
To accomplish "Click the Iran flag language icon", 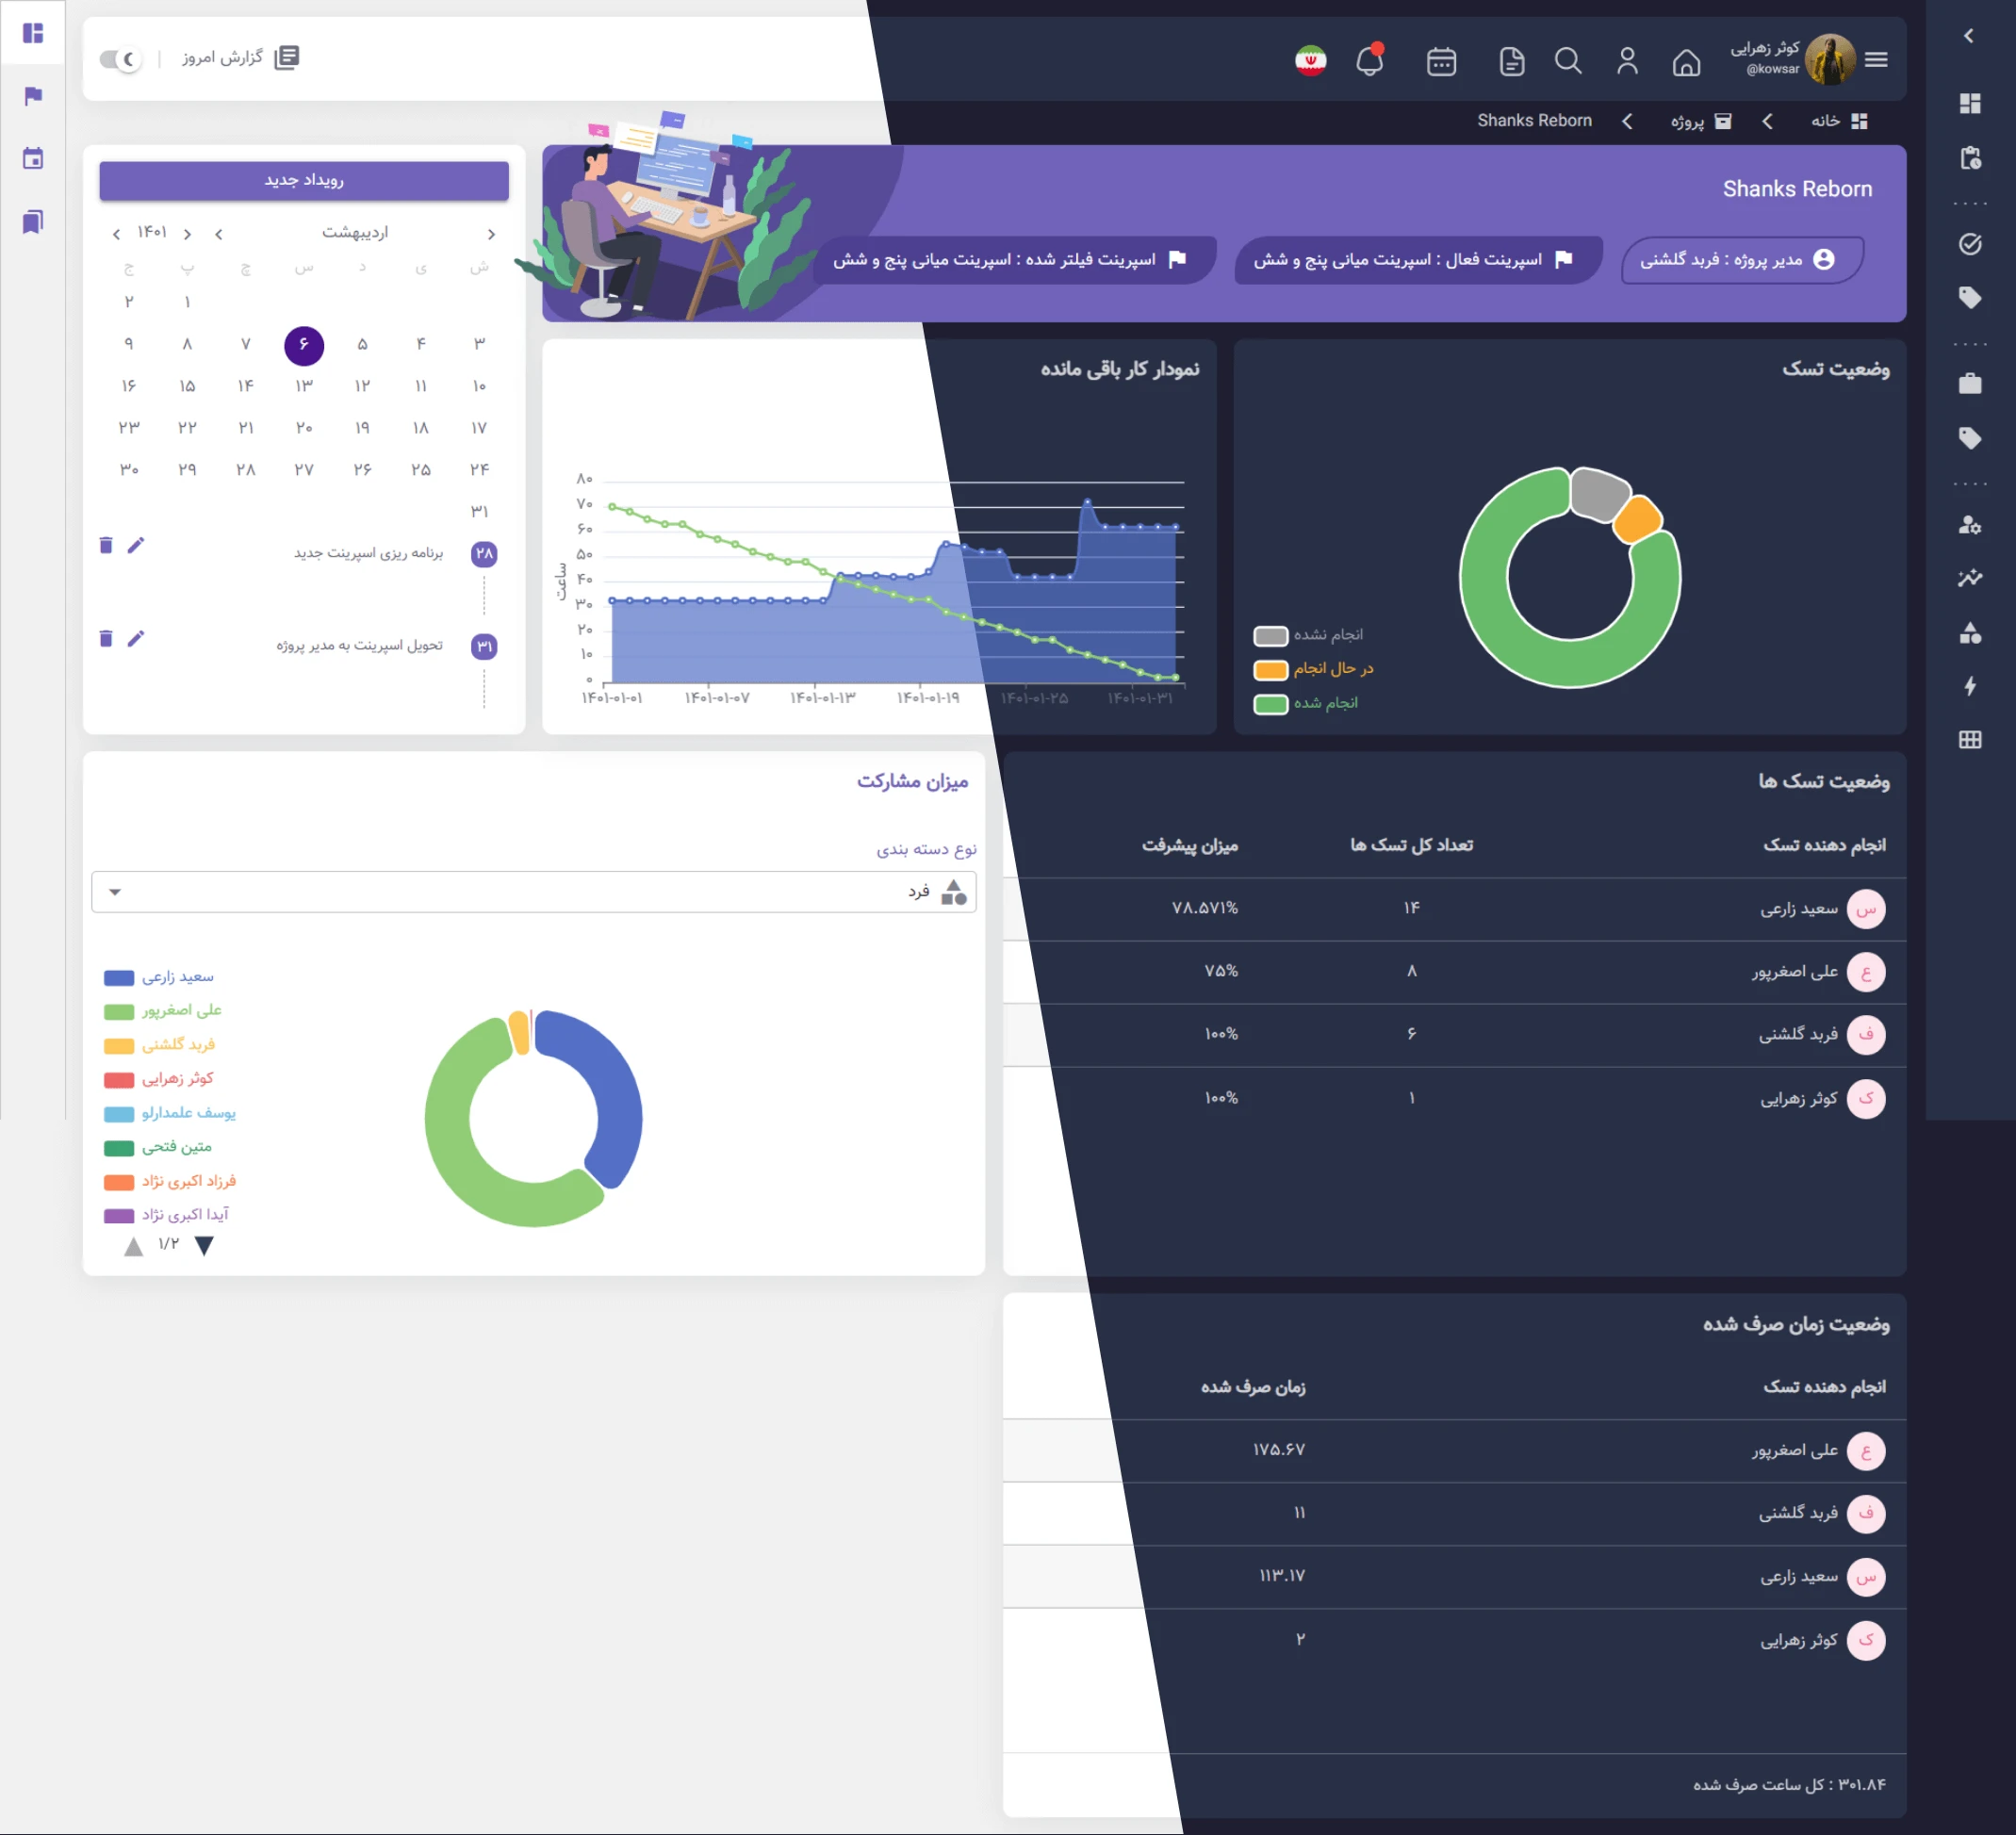I will pos(1310,61).
